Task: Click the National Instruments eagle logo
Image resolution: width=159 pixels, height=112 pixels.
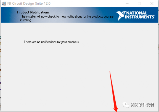Action: [x=121, y=16]
